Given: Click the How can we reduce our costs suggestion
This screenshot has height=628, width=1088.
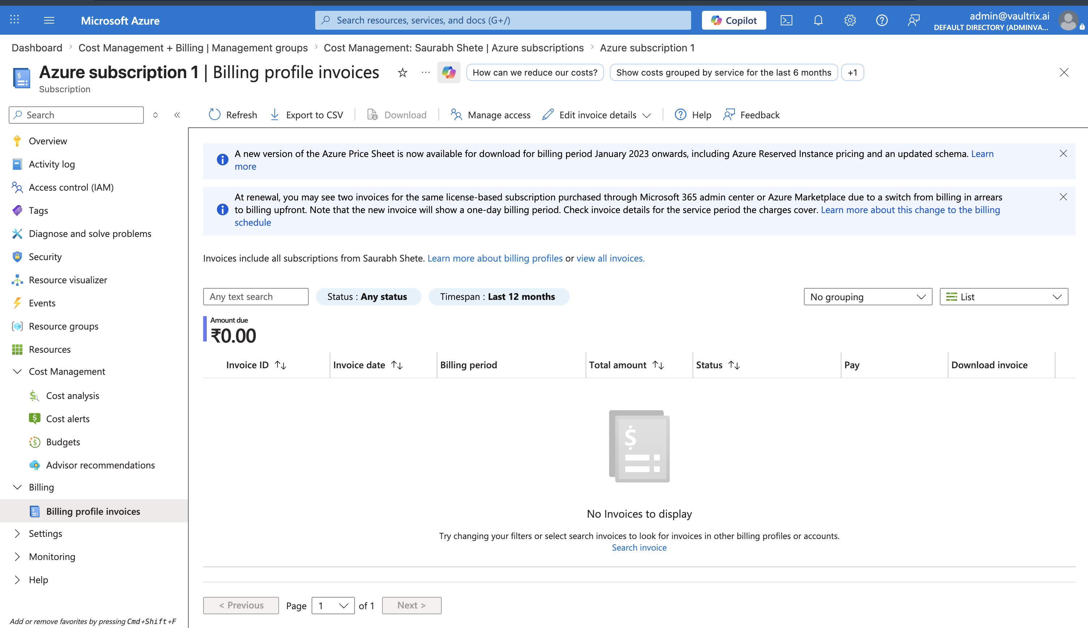Looking at the screenshot, I should click(x=535, y=72).
